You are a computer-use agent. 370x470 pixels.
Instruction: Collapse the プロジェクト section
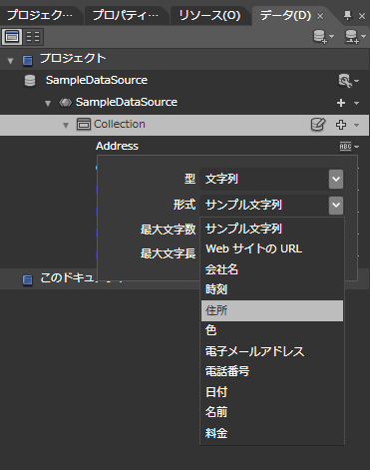click(11, 61)
